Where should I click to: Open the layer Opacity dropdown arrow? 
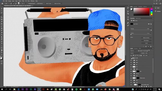[x=149, y=53]
